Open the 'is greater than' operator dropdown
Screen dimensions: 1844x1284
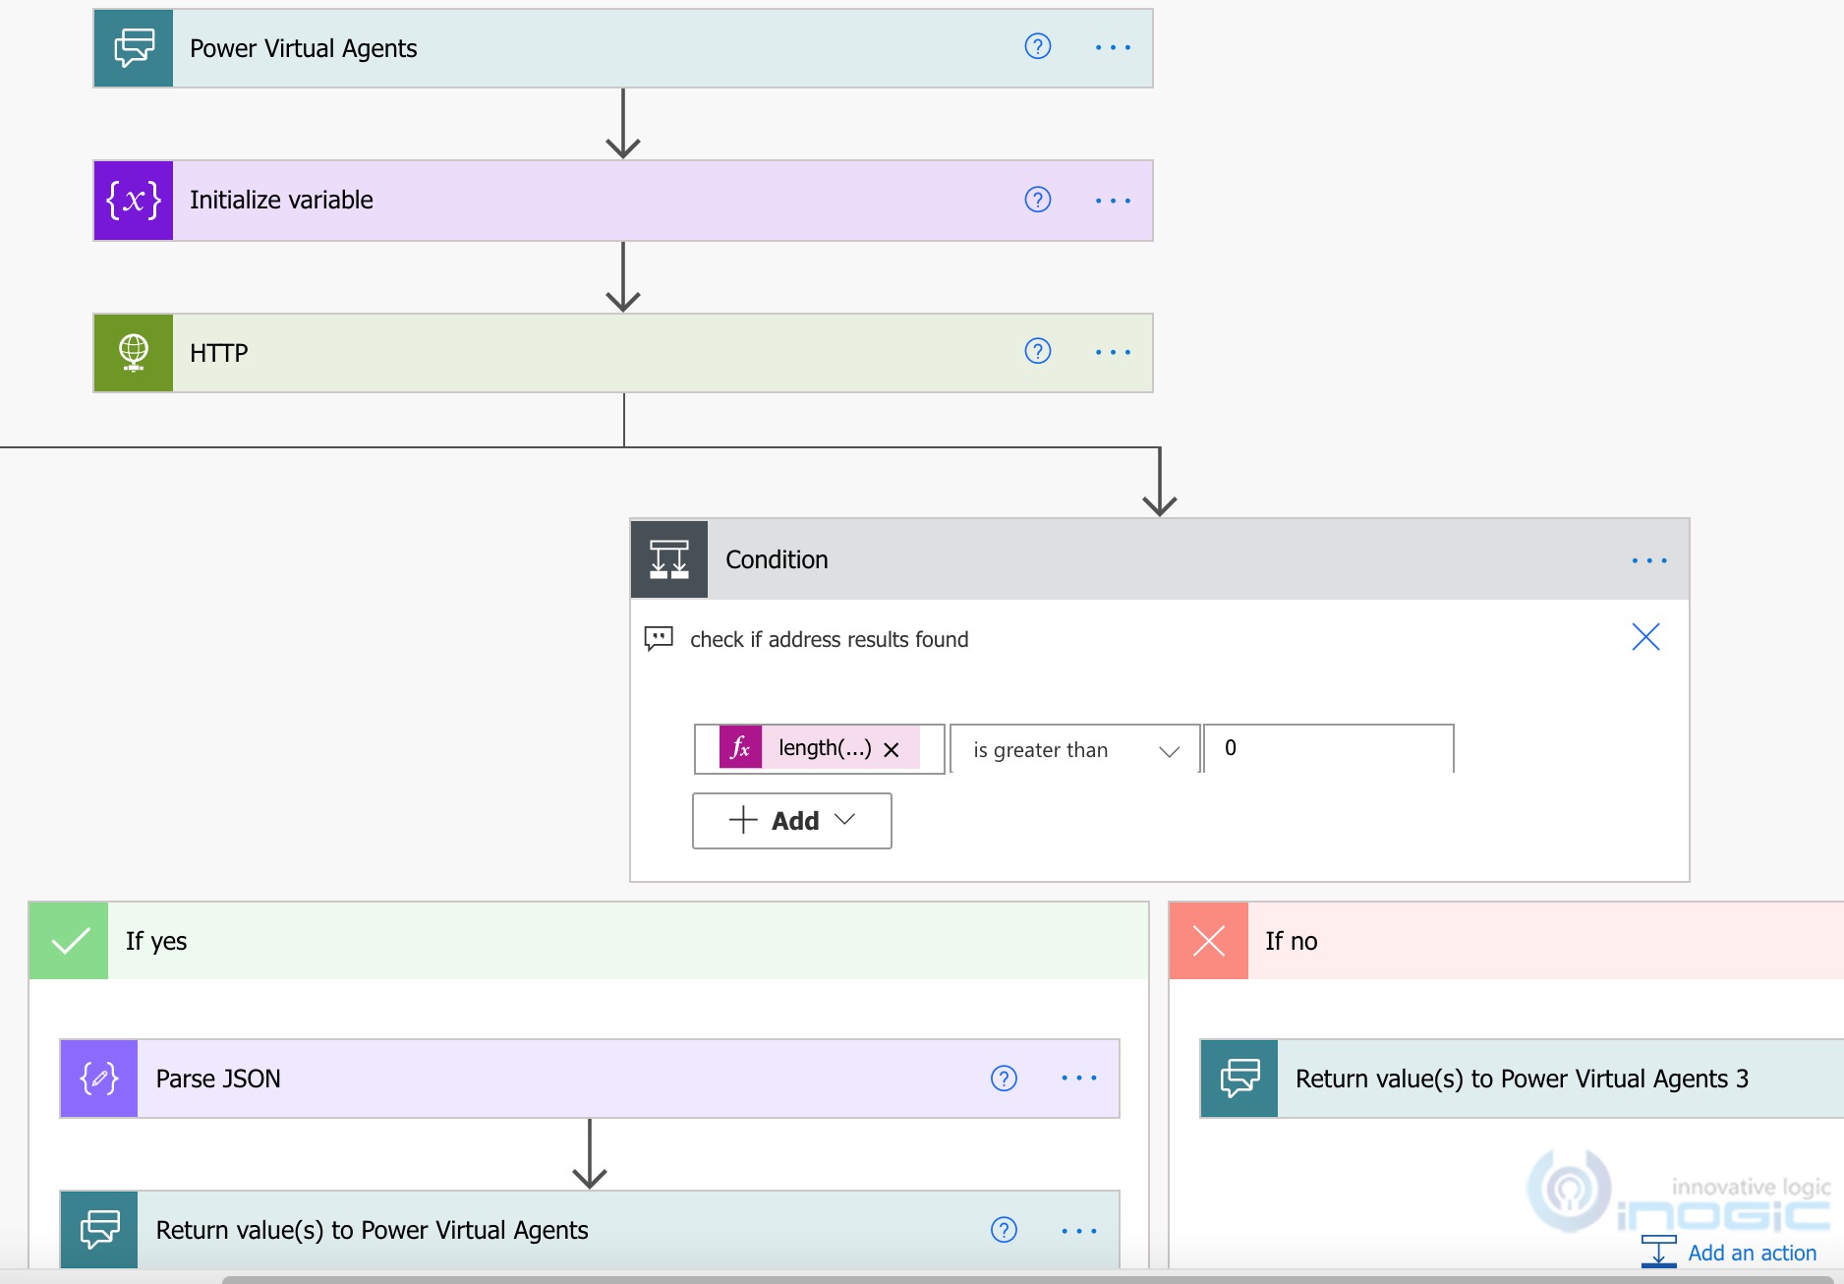[x=1071, y=748]
